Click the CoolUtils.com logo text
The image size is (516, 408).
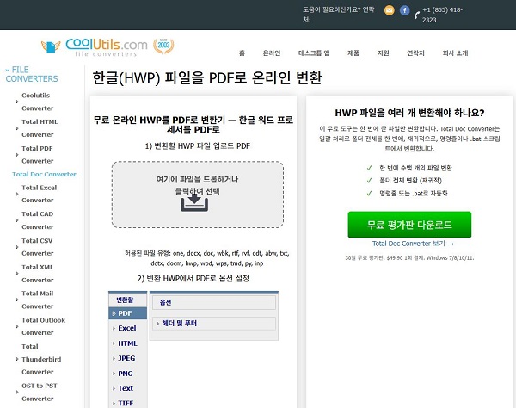point(107,47)
